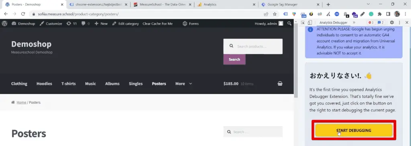This screenshot has width=411, height=146.
Task: Open Customize in admin bar
Action: (x=51, y=24)
